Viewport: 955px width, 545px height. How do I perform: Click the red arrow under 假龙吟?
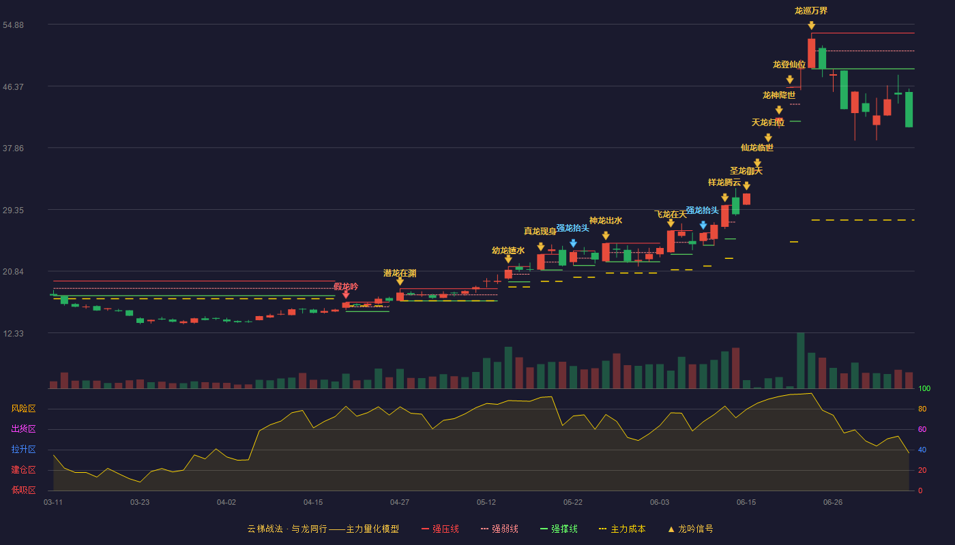[x=346, y=294]
